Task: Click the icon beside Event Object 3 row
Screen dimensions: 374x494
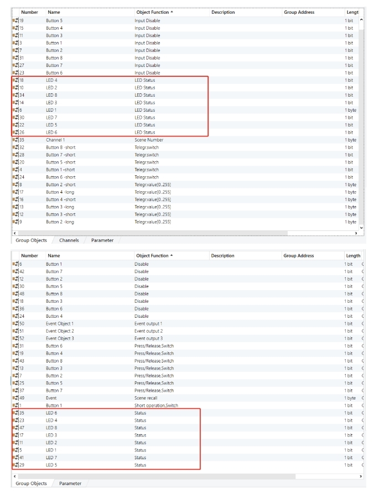Action: (x=15, y=338)
